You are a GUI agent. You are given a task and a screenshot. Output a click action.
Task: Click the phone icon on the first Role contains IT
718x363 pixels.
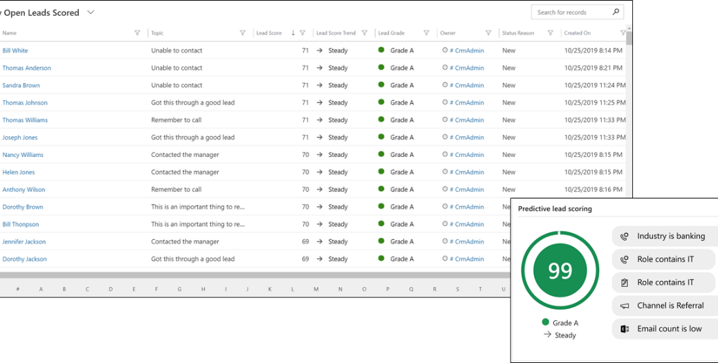click(625, 259)
